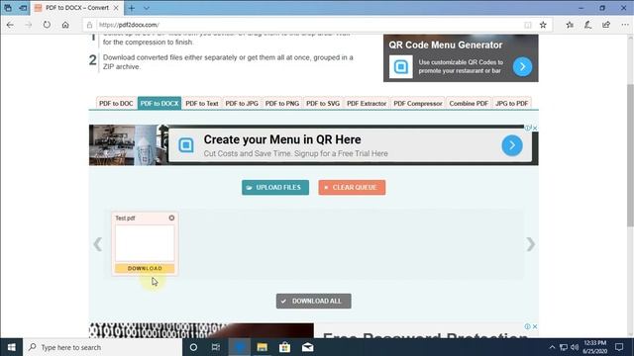Add page to favorites with the star icon
Image resolution: width=634 pixels, height=356 pixels.
point(543,25)
